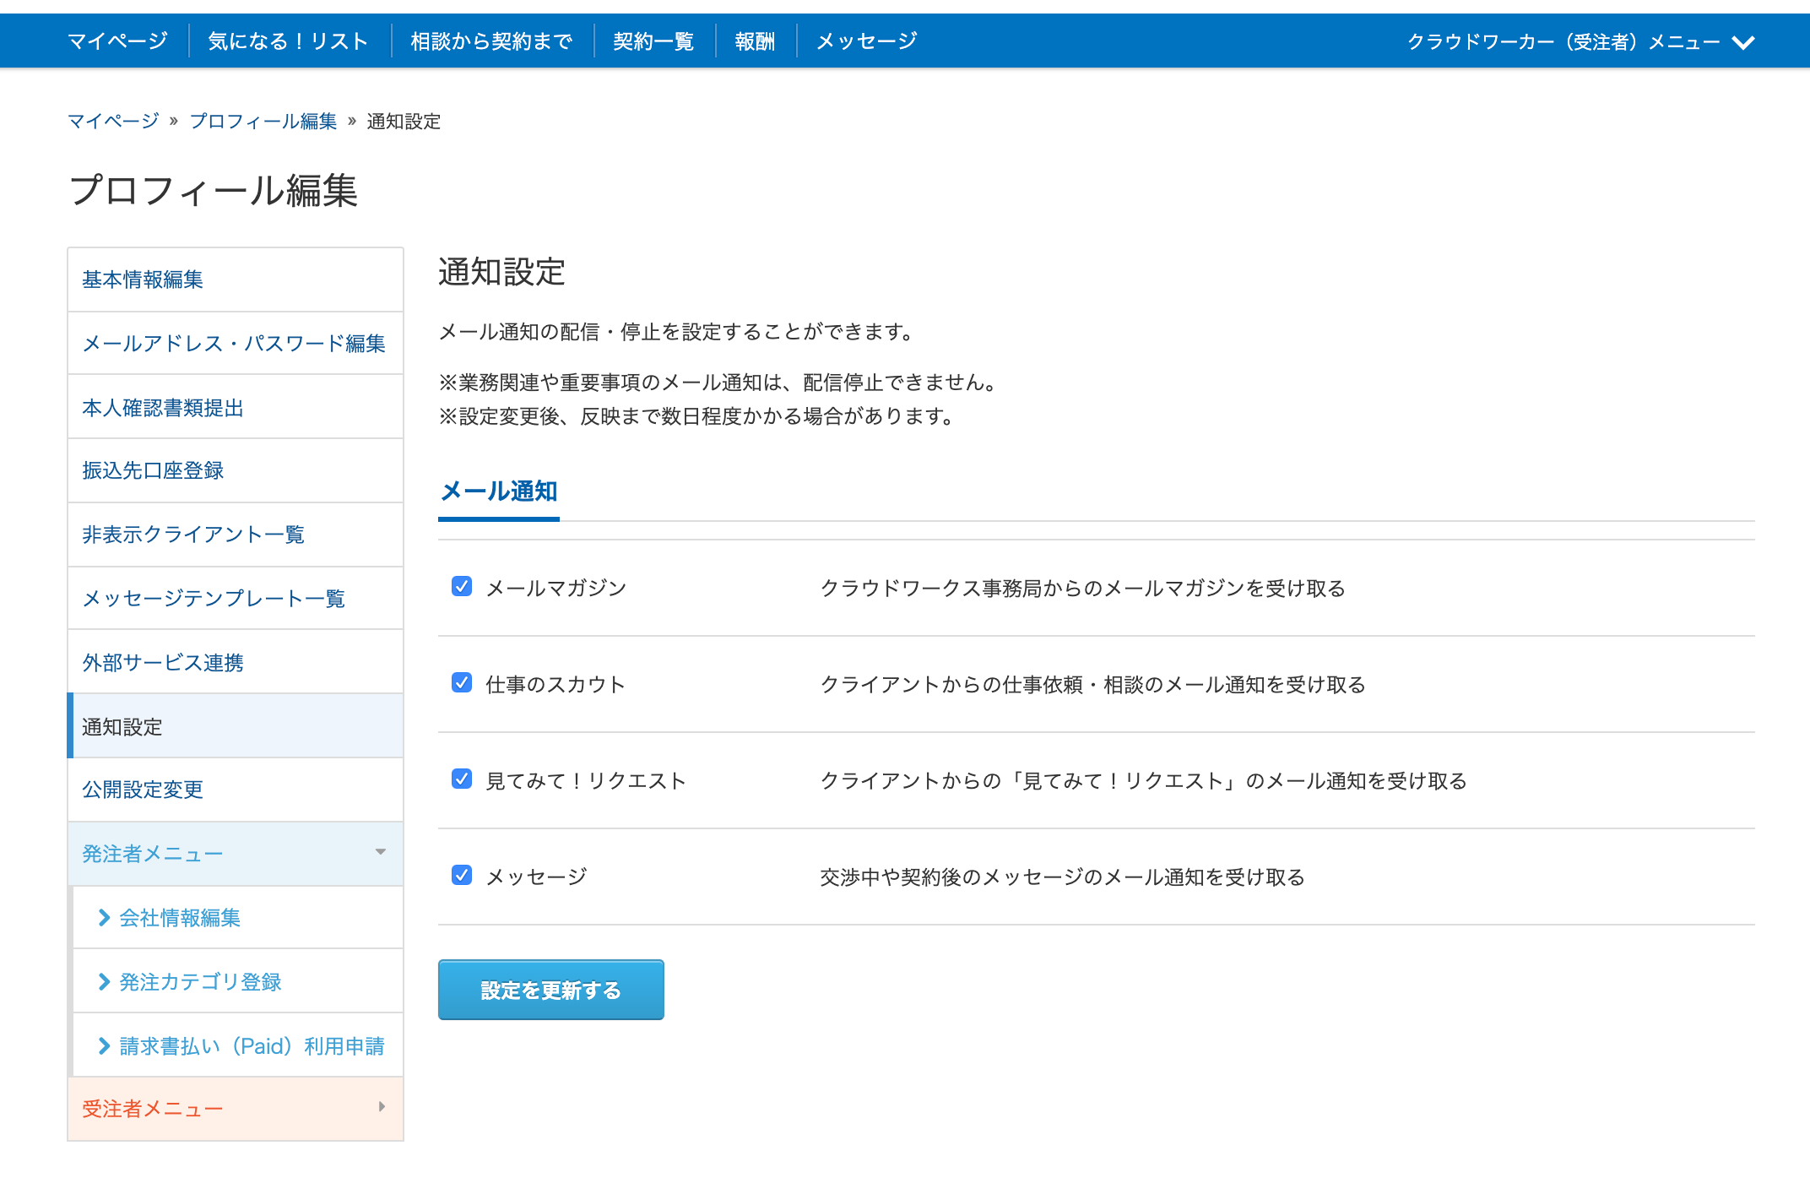
Task: Uncheck the メッセージ notification checkbox
Action: pyautogui.click(x=462, y=876)
